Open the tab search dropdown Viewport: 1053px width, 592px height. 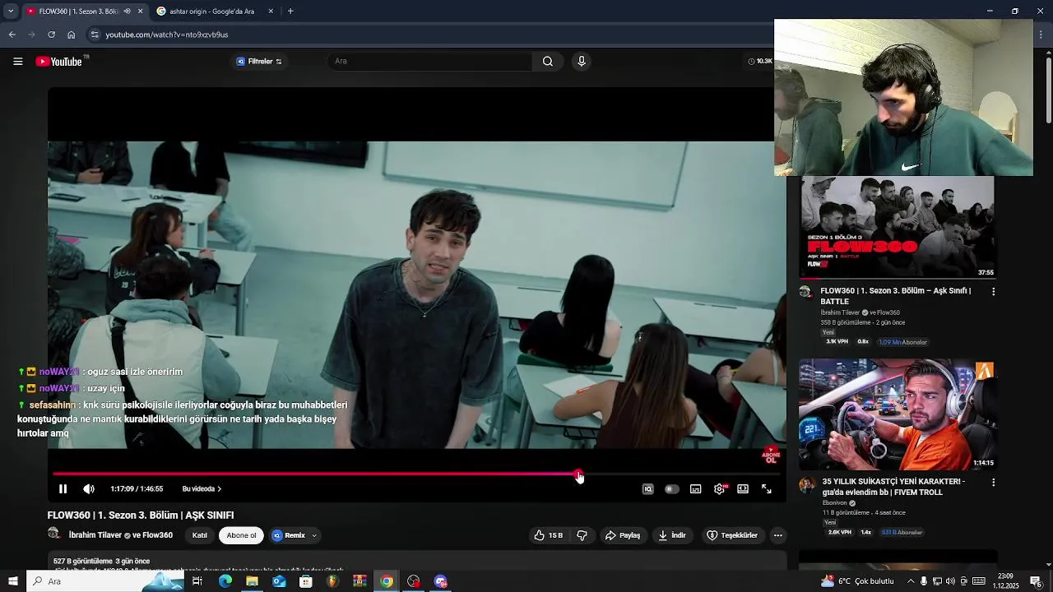click(x=11, y=12)
